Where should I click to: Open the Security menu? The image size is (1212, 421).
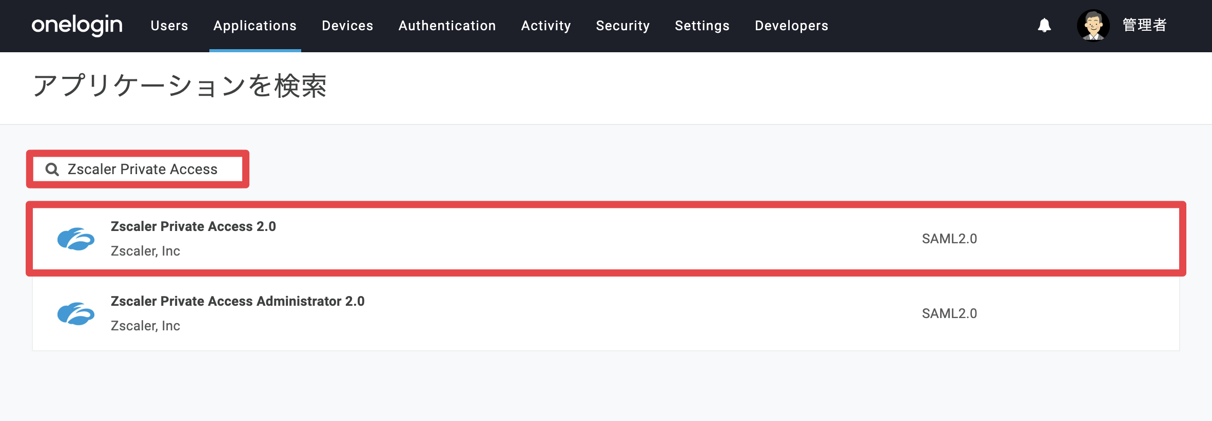click(x=623, y=26)
